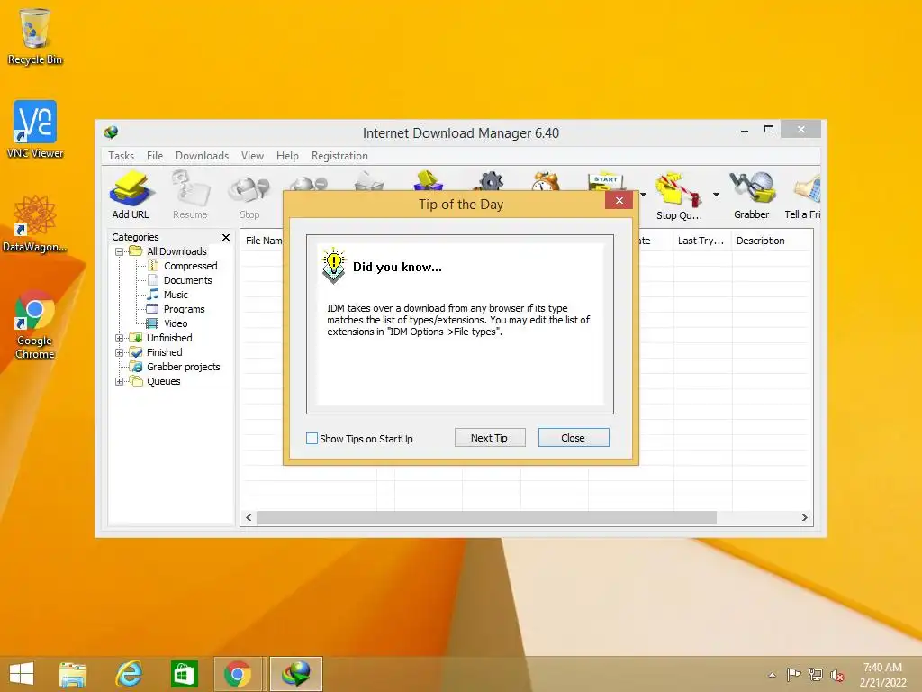
Task: Click the network tray icon
Action: coord(816,674)
